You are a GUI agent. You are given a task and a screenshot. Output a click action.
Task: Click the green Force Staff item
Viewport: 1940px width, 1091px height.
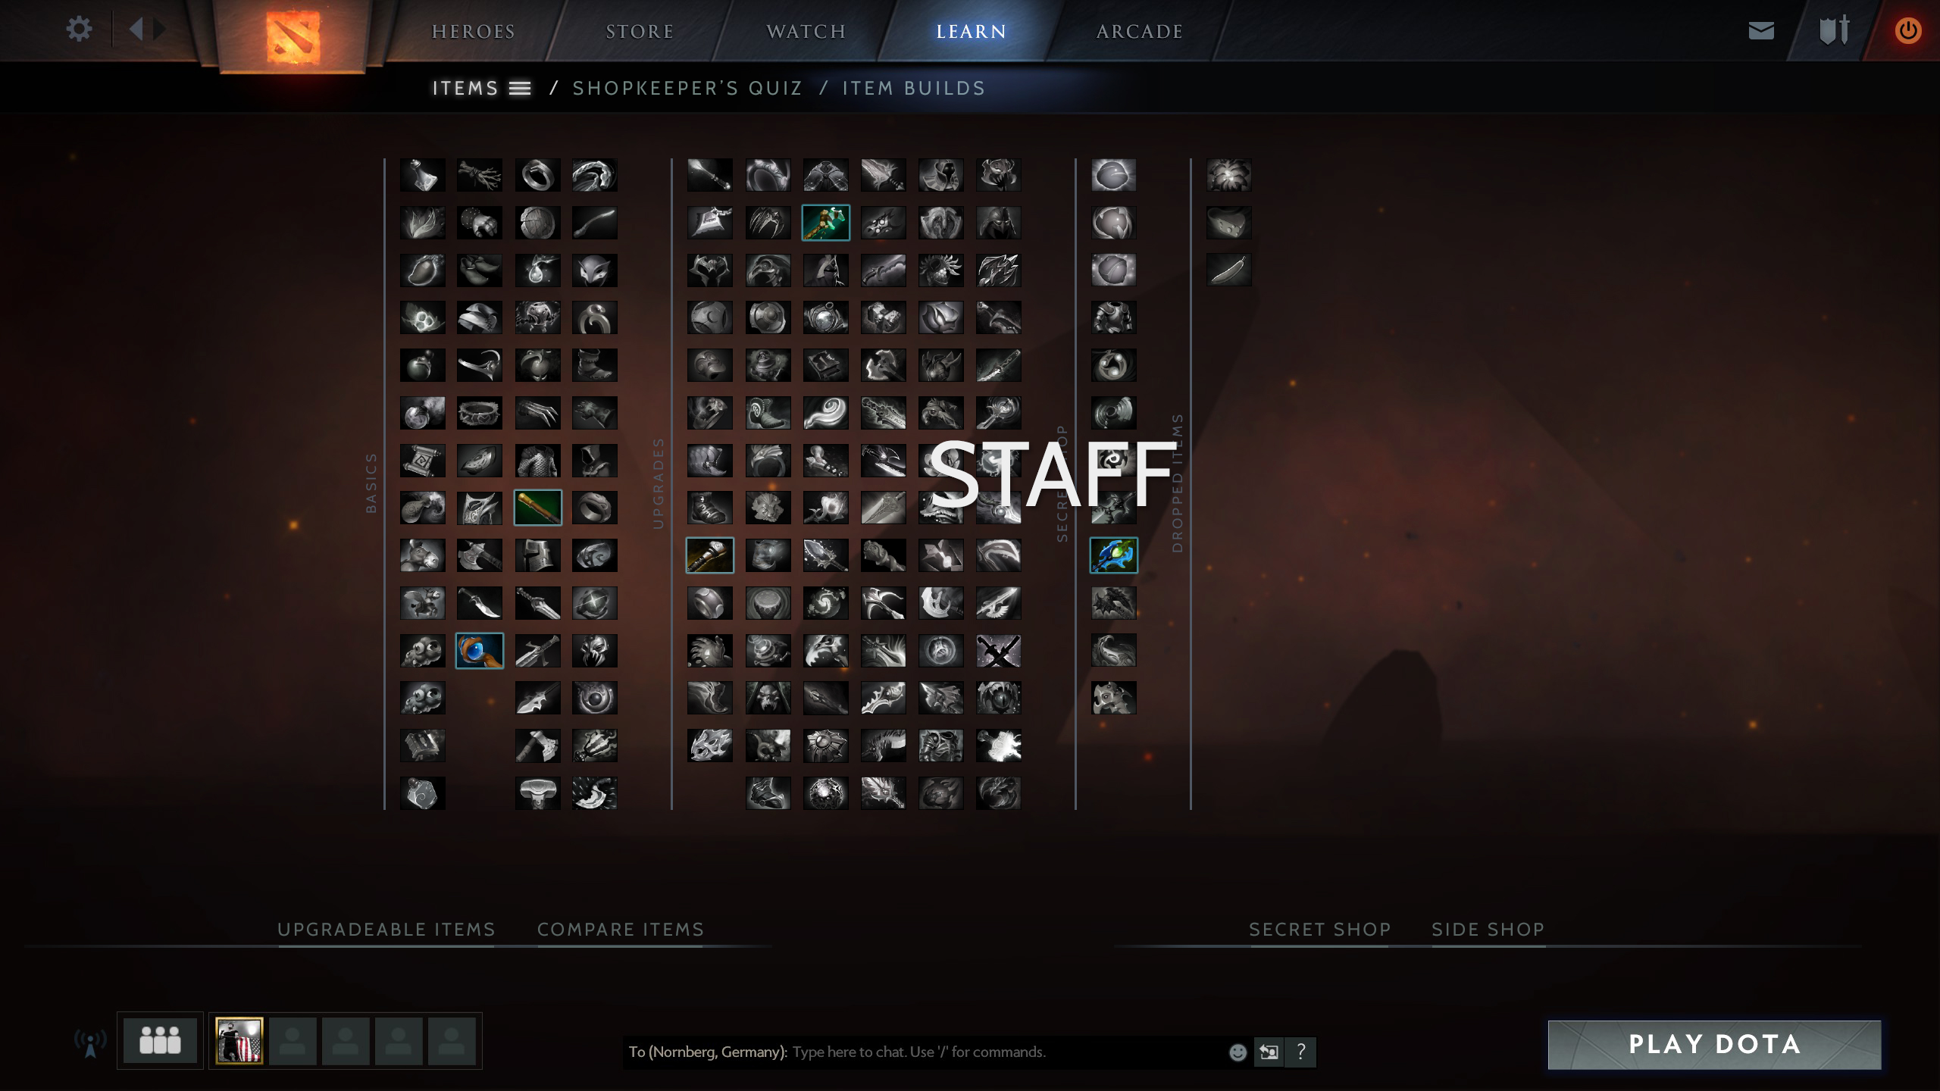(x=825, y=223)
